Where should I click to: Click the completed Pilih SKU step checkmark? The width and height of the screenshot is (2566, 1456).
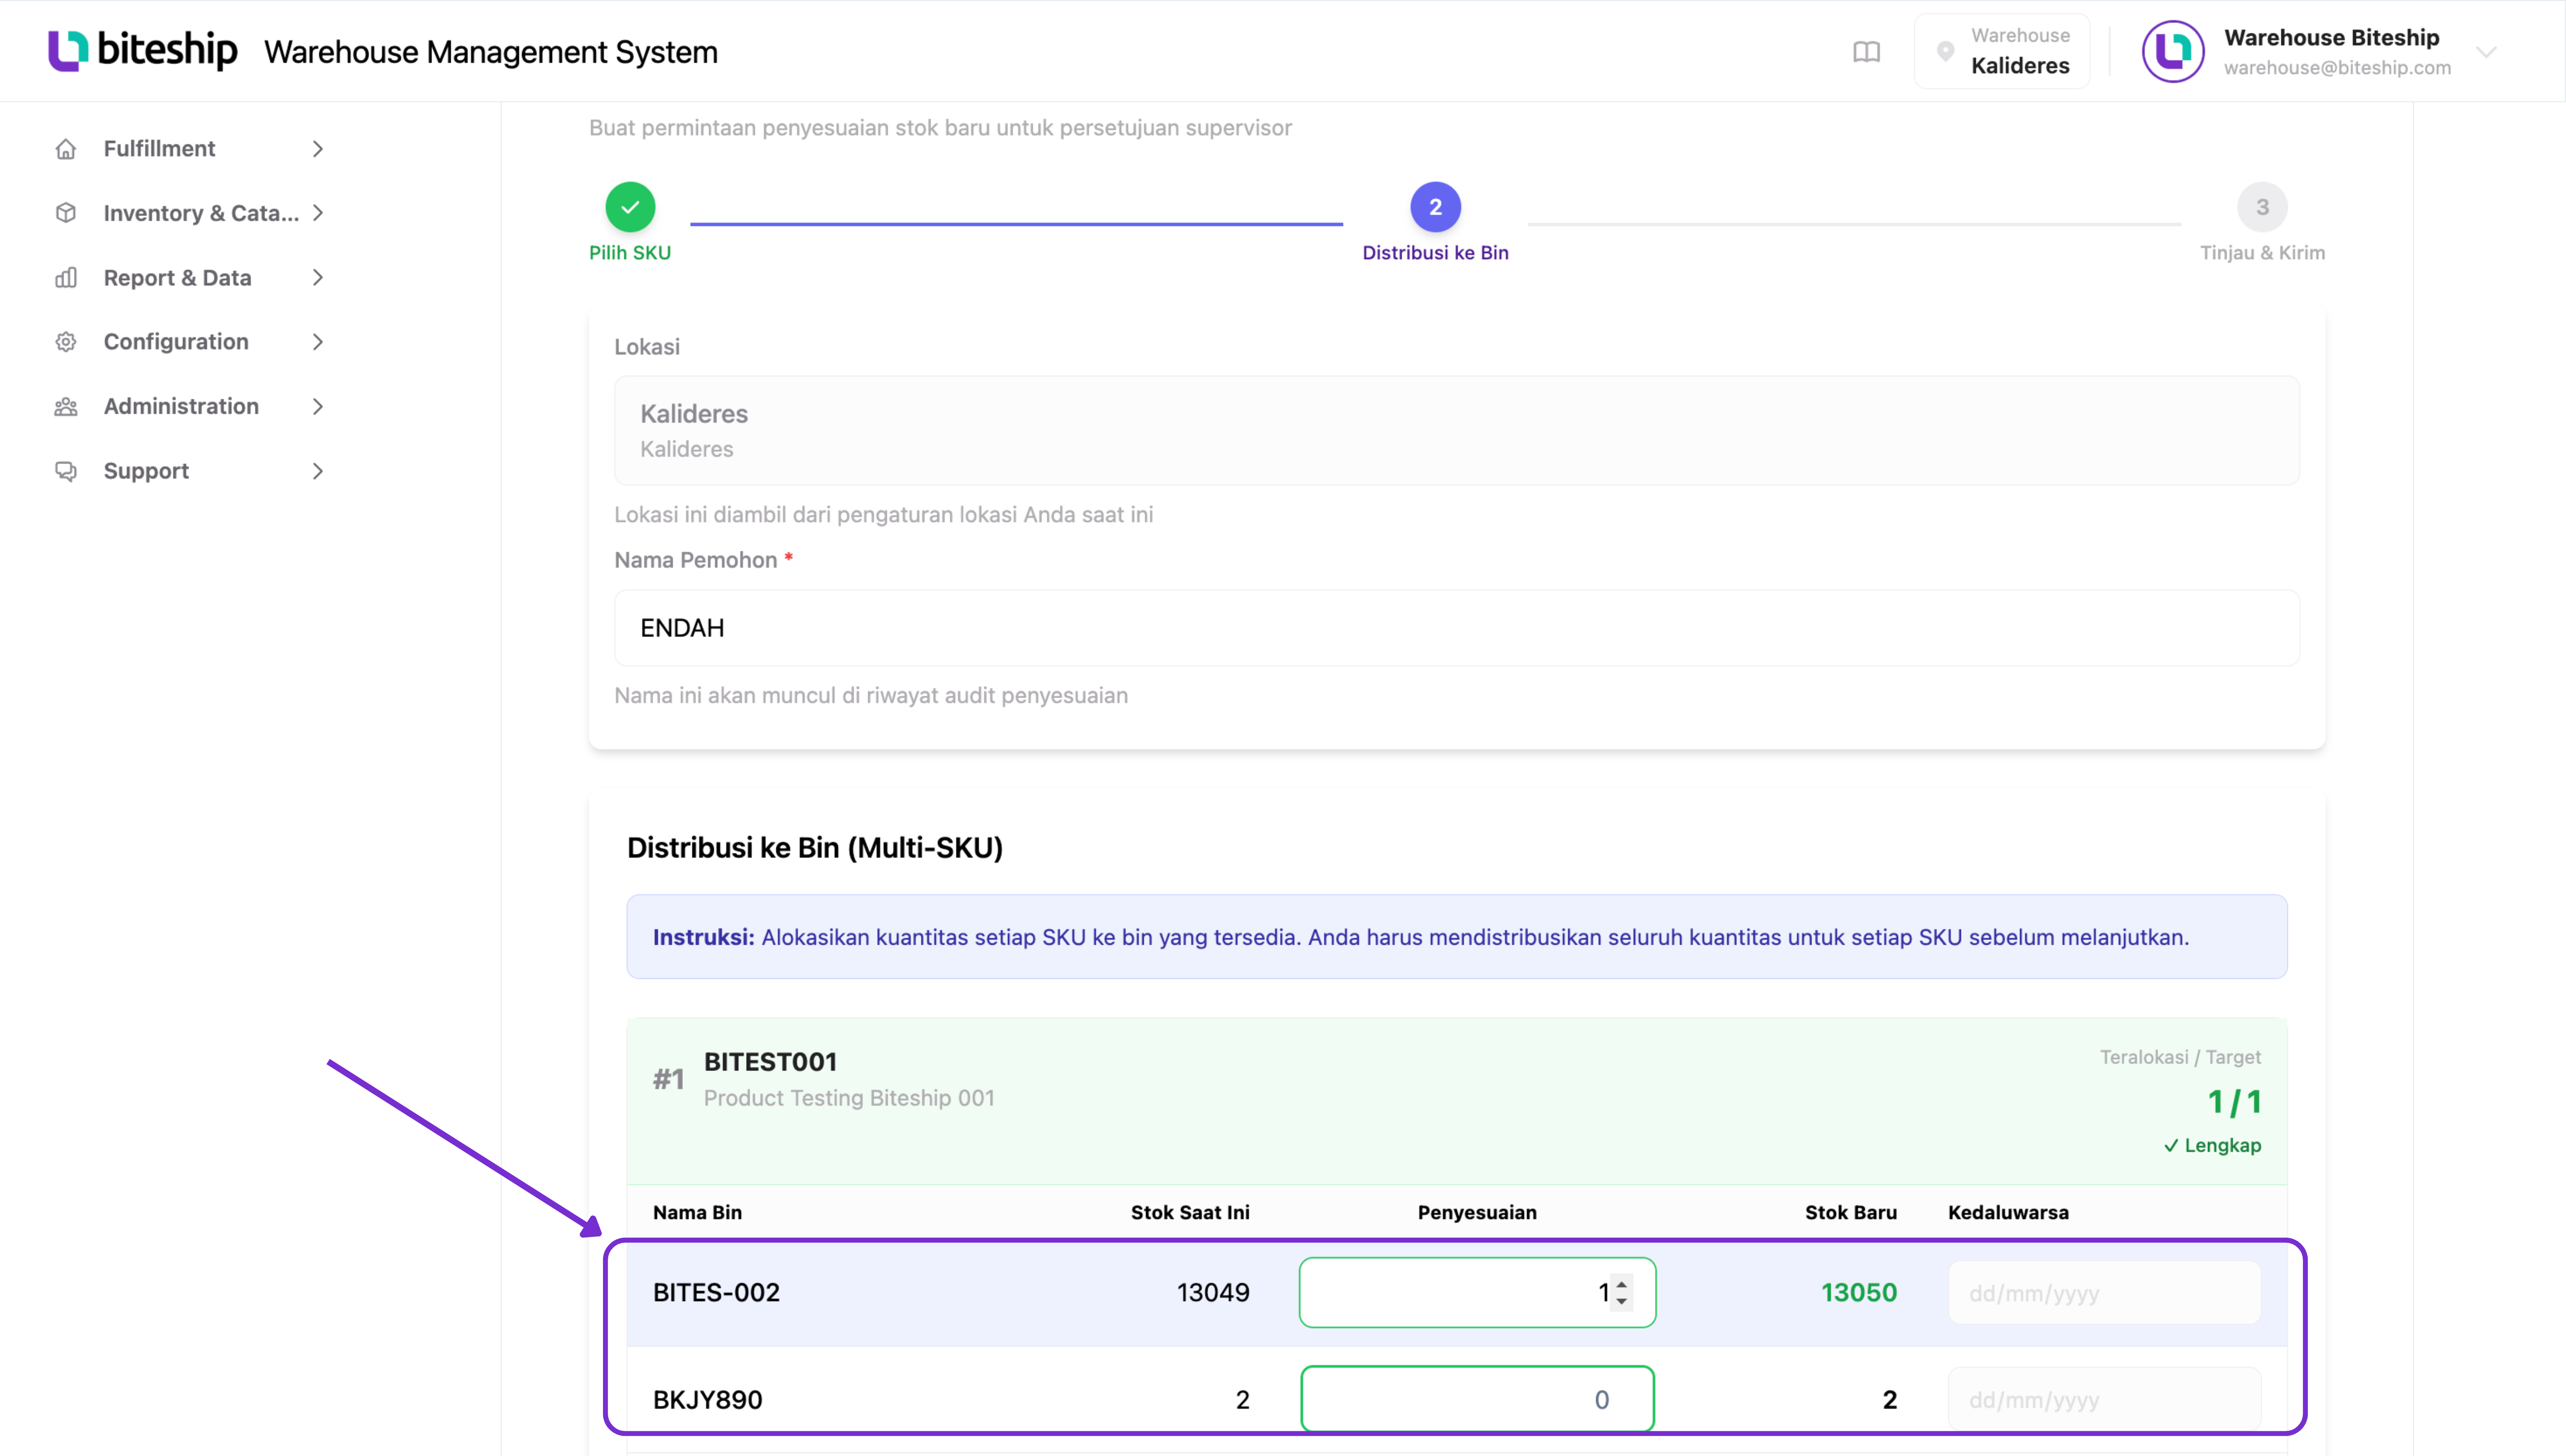pyautogui.click(x=630, y=207)
